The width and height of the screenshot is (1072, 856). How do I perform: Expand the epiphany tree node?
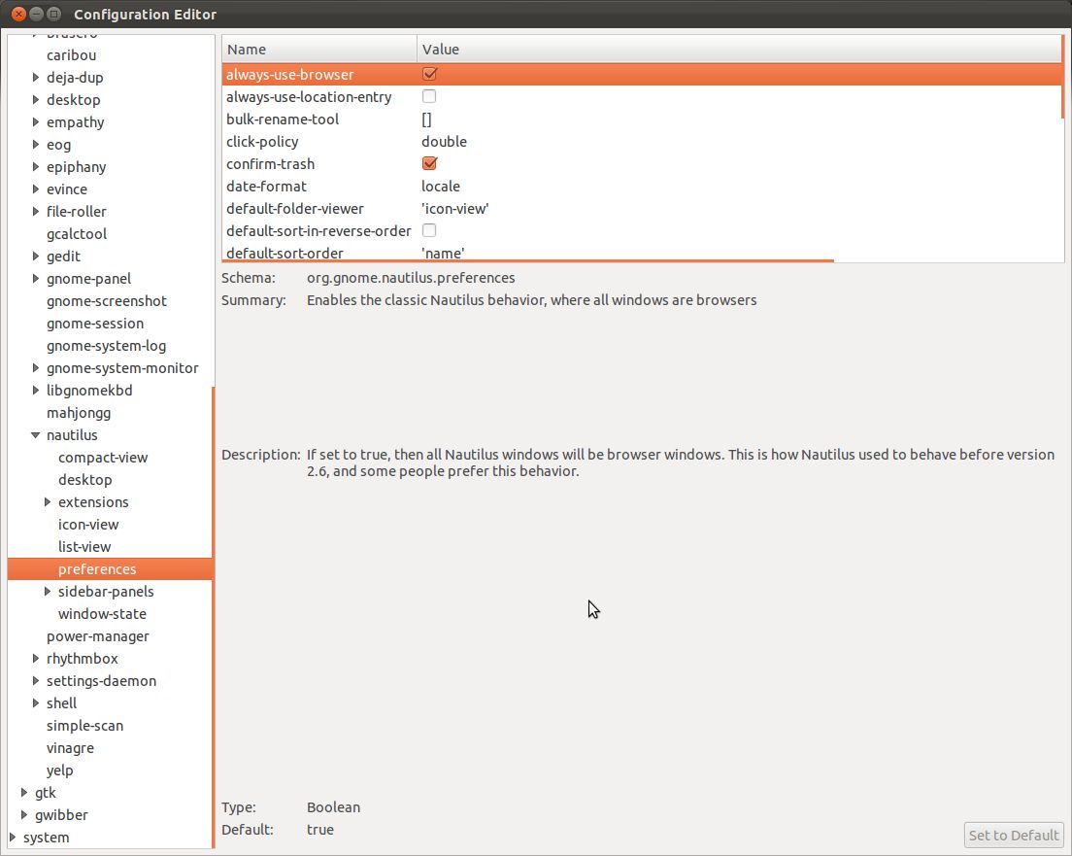pos(36,167)
